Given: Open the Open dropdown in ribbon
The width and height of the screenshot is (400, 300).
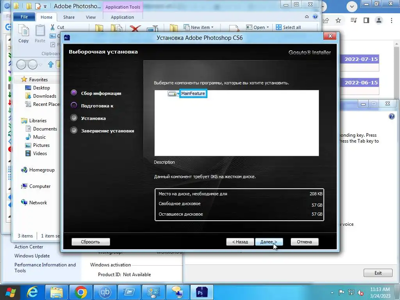Looking at the screenshot, I should (x=257, y=27).
